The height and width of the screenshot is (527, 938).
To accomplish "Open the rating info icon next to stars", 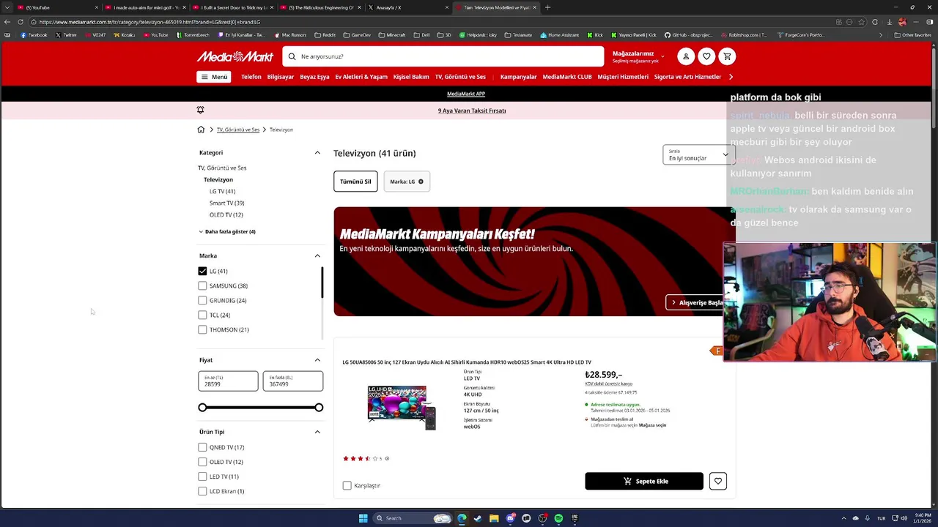I will coord(387,459).
